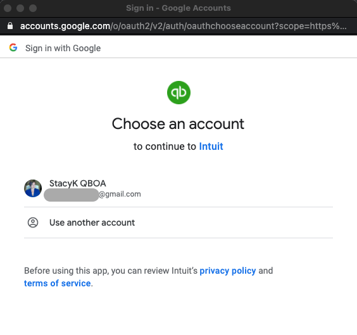Click the grey redacted email blur
Screen dimensions: 357x335
pyautogui.click(x=72, y=195)
